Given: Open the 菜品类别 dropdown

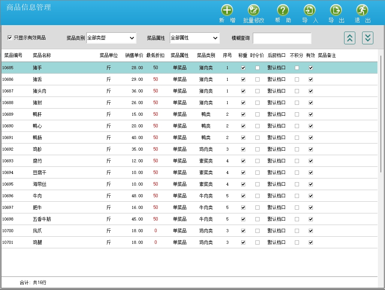Looking at the screenshot, I should click(111, 38).
